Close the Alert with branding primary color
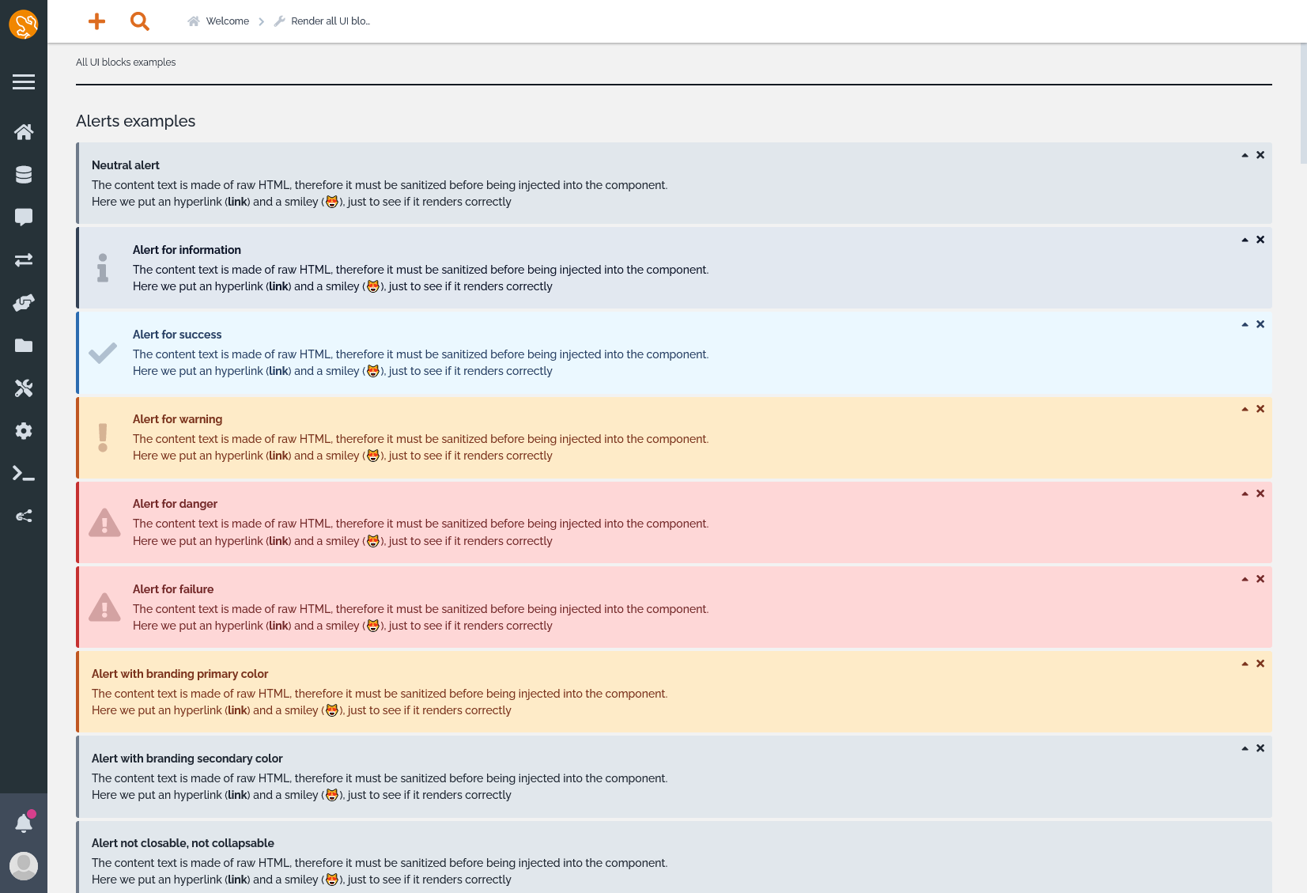1307x893 pixels. (x=1260, y=664)
